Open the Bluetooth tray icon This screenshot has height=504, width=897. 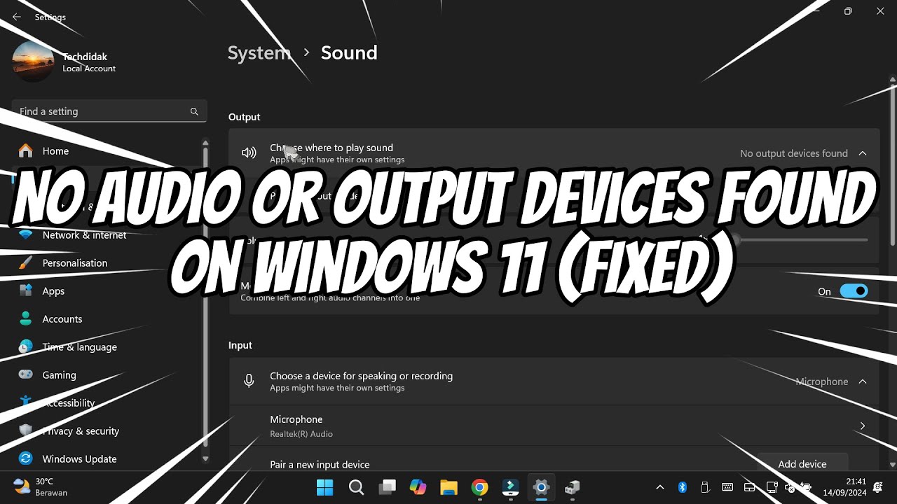(683, 487)
